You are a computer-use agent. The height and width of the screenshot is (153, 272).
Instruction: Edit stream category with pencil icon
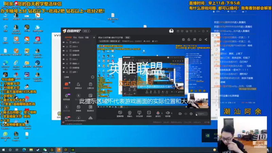coord(119,41)
